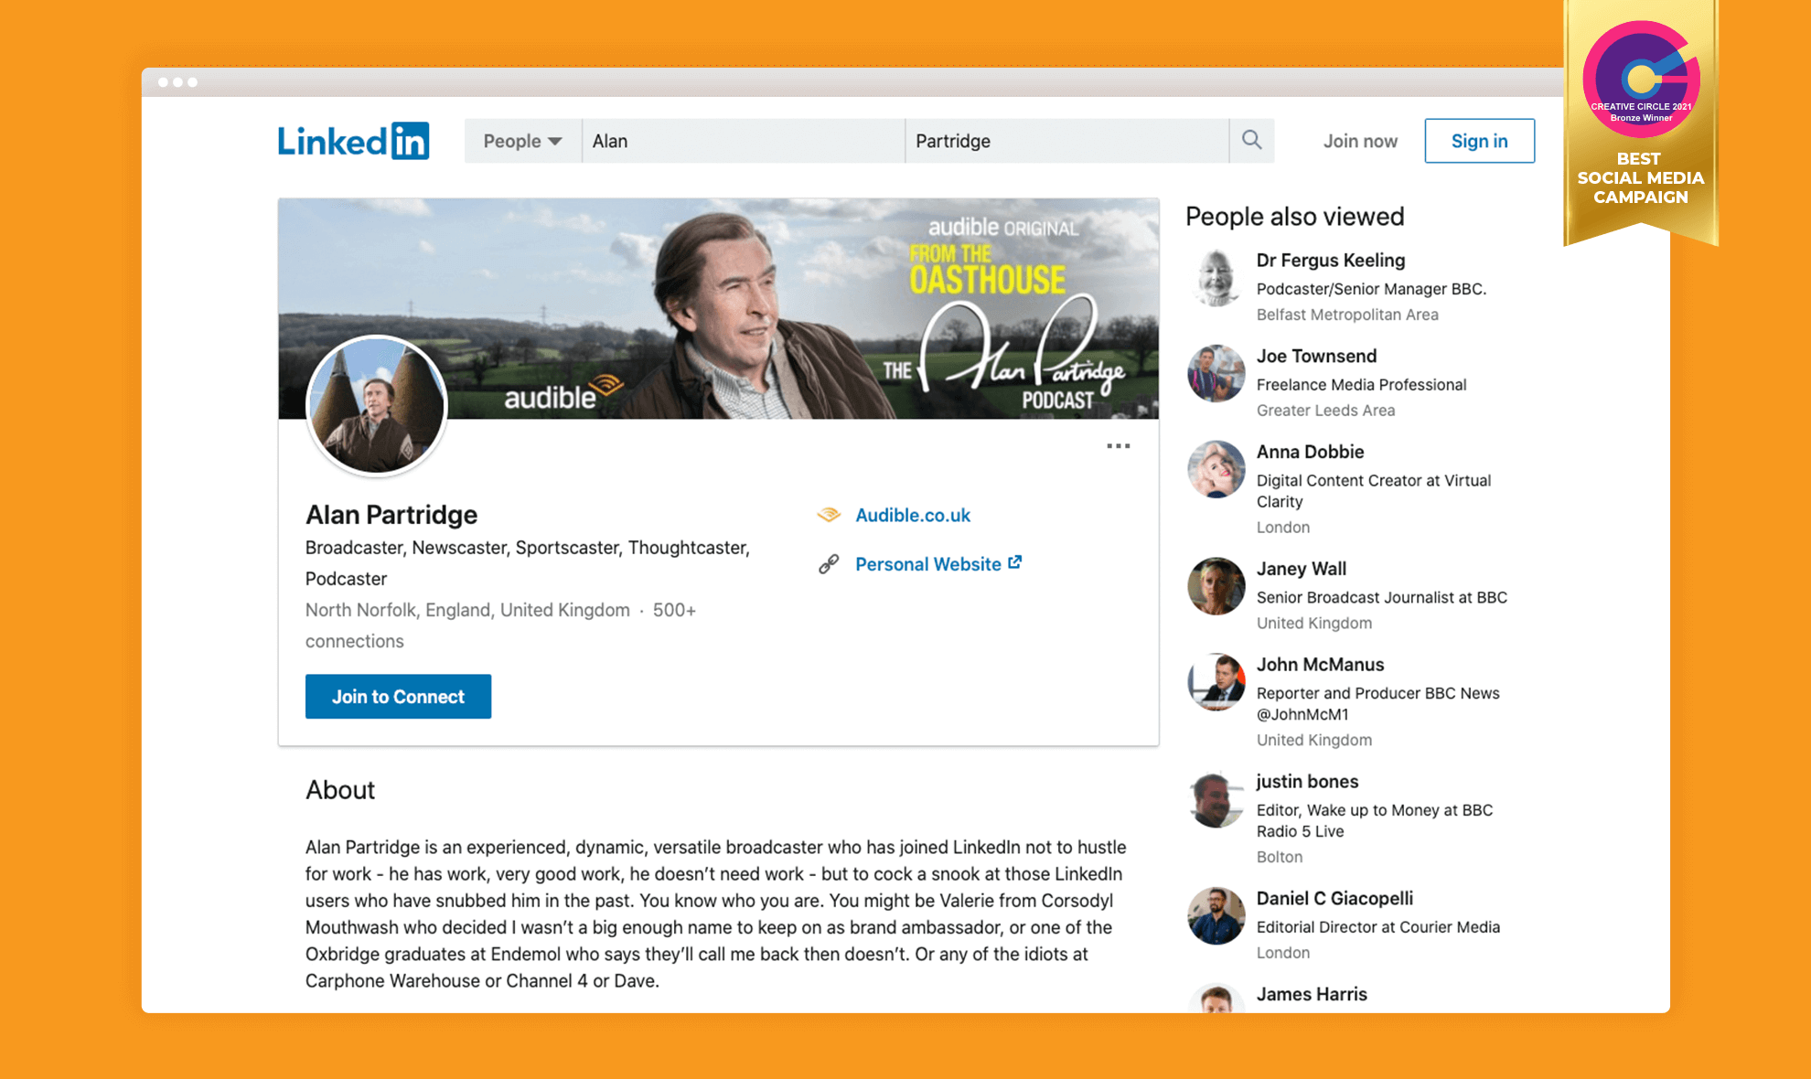Screen dimensions: 1811x1079
Task: Open Alan Partridge's circular profile photo
Action: click(376, 405)
